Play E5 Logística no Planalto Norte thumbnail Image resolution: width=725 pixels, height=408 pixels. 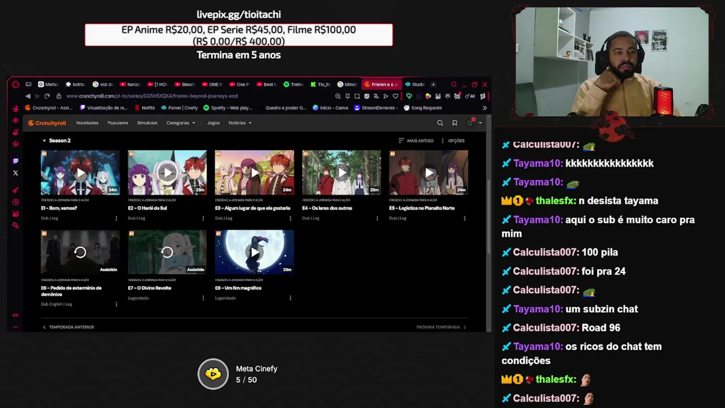coord(429,172)
